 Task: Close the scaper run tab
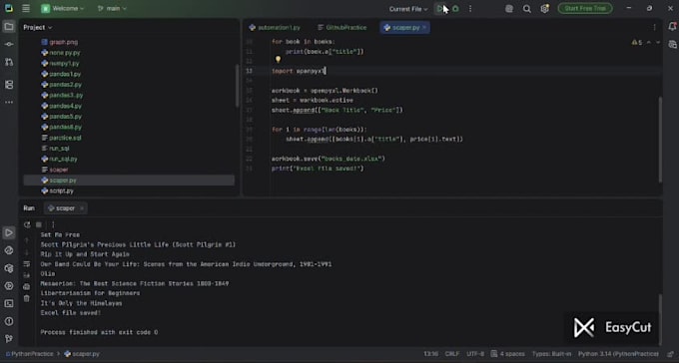82,208
